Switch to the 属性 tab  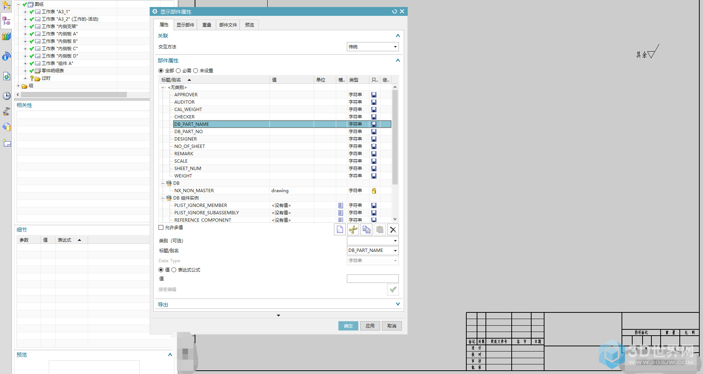(164, 25)
